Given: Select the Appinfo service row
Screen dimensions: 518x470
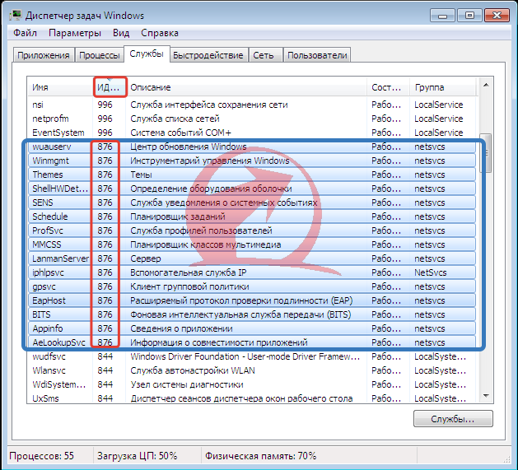Looking at the screenshot, I should [252, 328].
